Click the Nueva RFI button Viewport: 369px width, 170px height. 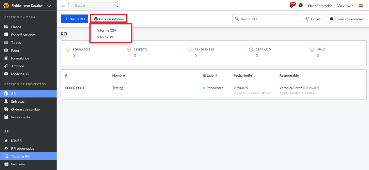(x=74, y=19)
